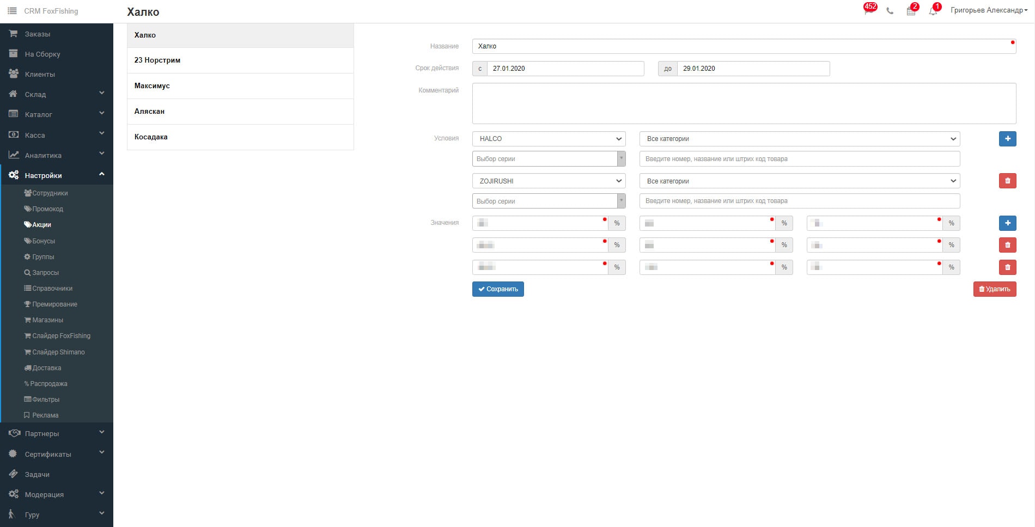Select the Косадака promotion

[240, 137]
